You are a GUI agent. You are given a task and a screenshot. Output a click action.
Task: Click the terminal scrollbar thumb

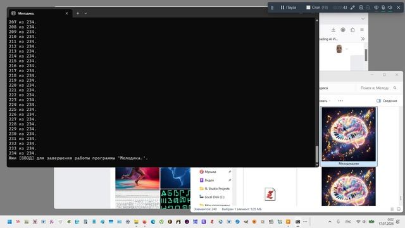coord(317,154)
